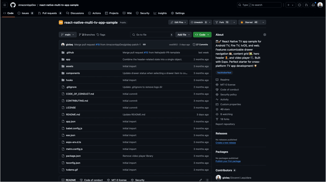Open the Actions tab
This screenshot has height=182, width=326.
pyautogui.click(x=95, y=13)
